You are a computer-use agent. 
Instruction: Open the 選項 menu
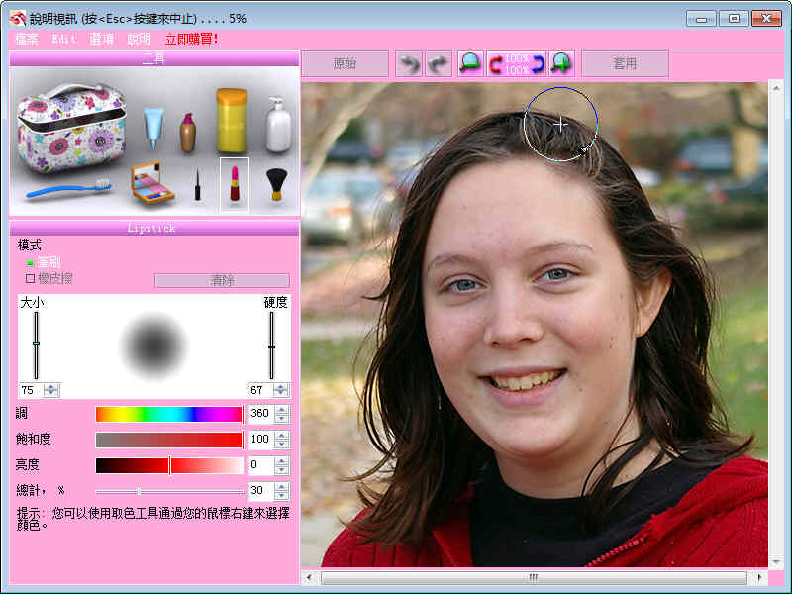101,39
